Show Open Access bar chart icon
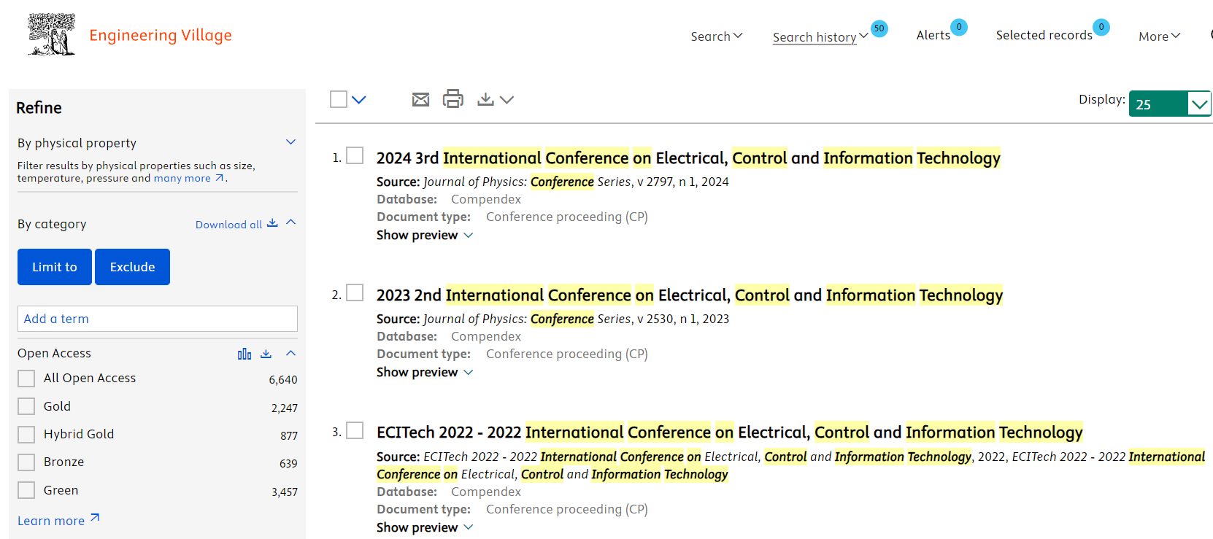 244,354
